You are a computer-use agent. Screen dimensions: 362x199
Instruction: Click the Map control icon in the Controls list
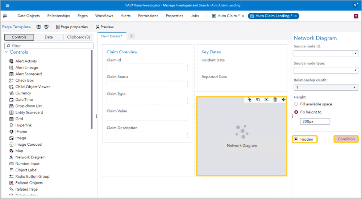click(12, 151)
